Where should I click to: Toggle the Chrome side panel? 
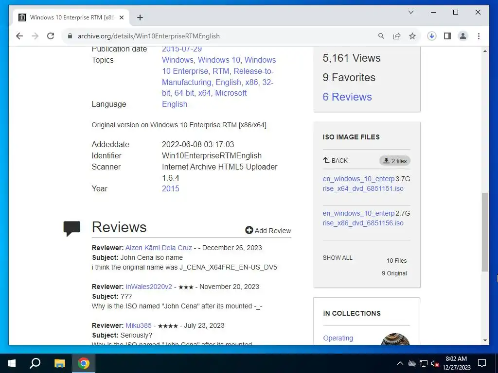click(x=447, y=36)
